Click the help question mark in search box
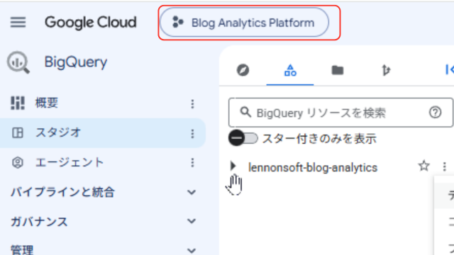This screenshot has width=454, height=255. (x=435, y=112)
